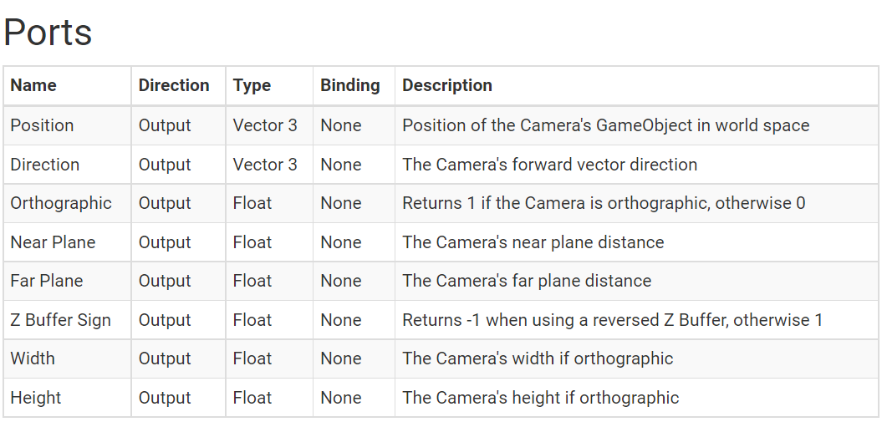Click the None binding in Height row
The image size is (882, 422).
point(341,398)
